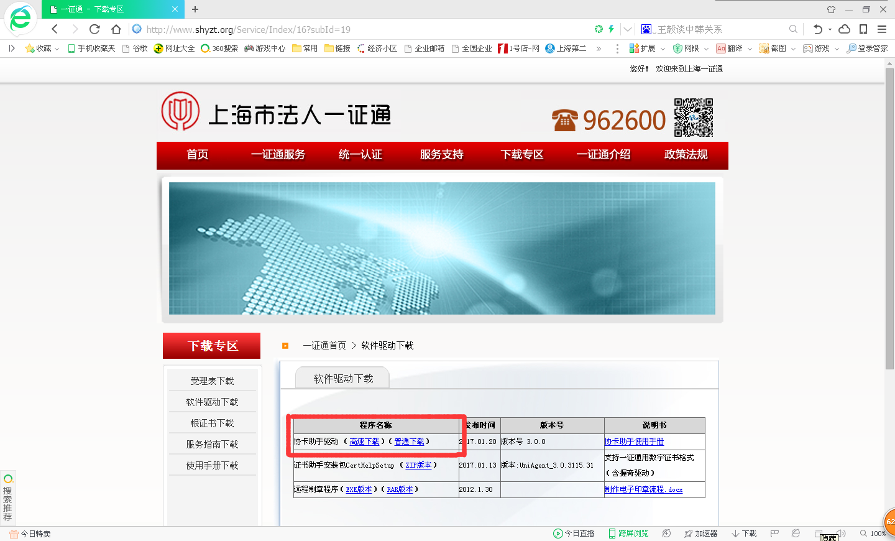Expand the 截图 screenshot dropdown
Screen dimensions: 895x541
[793, 49]
